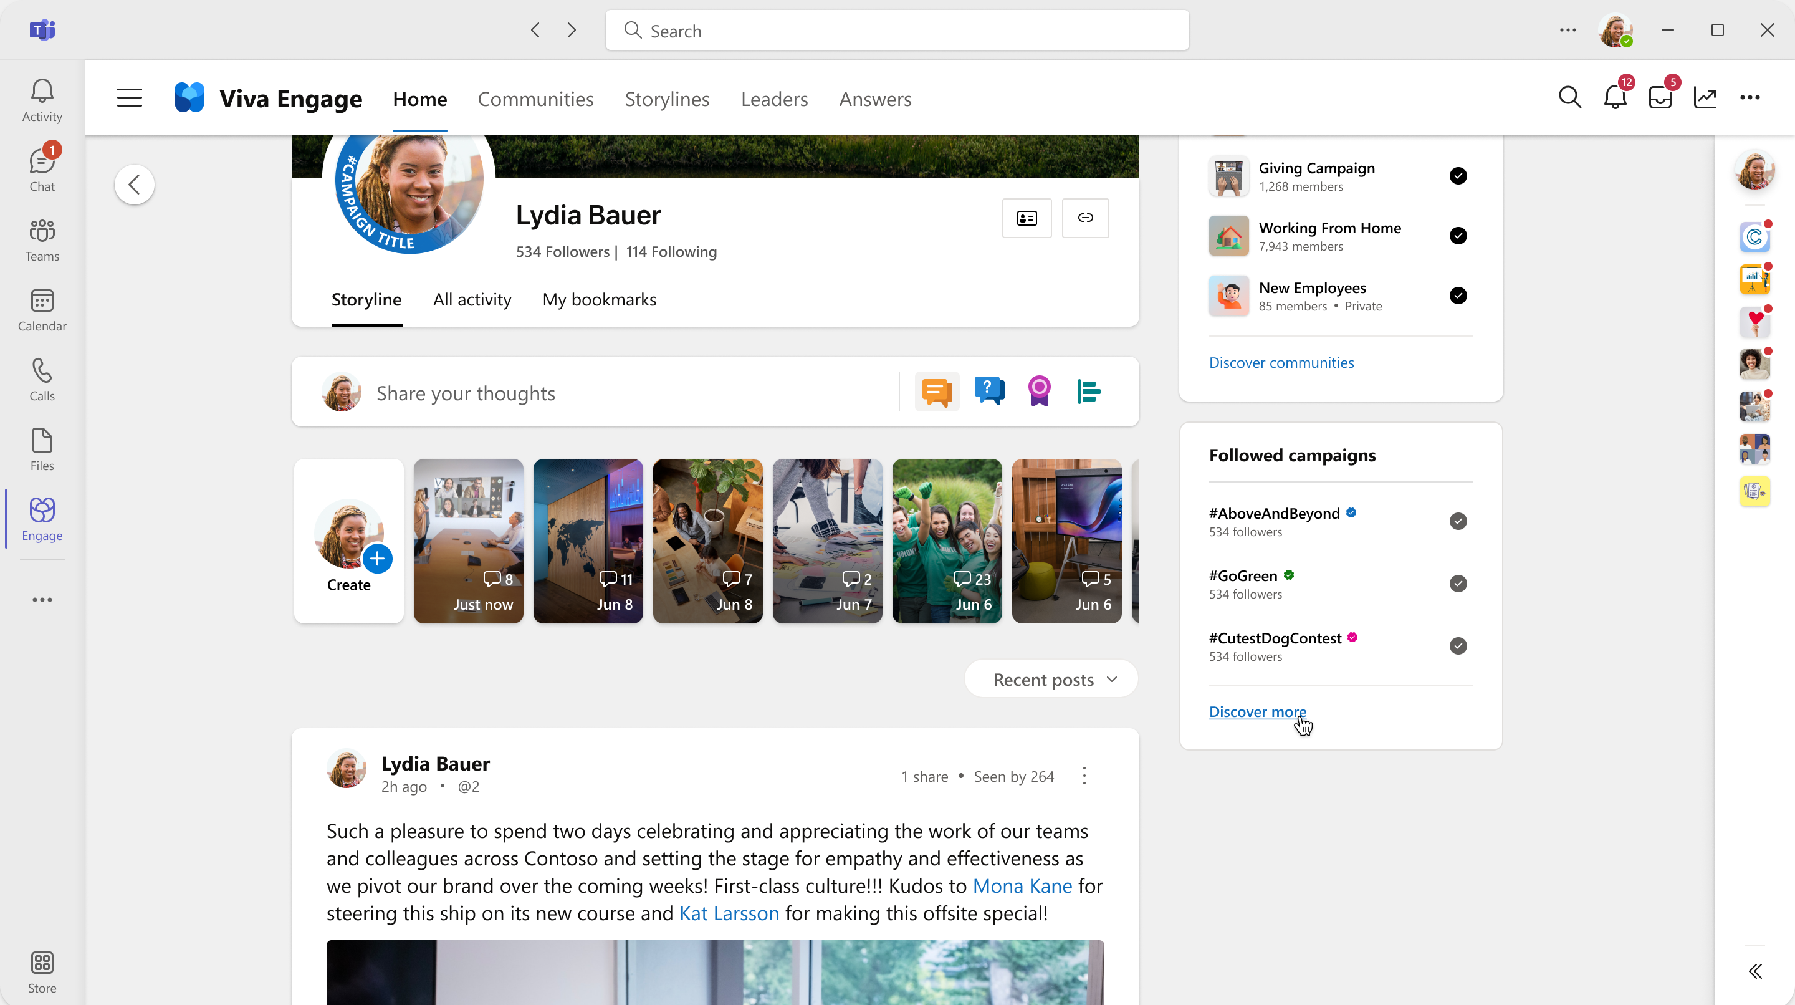The image size is (1795, 1005).
Task: Open the notifications bell icon
Action: point(1615,96)
